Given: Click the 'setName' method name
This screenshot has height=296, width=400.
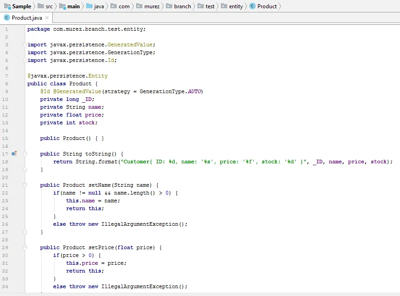Looking at the screenshot, I should [x=99, y=185].
